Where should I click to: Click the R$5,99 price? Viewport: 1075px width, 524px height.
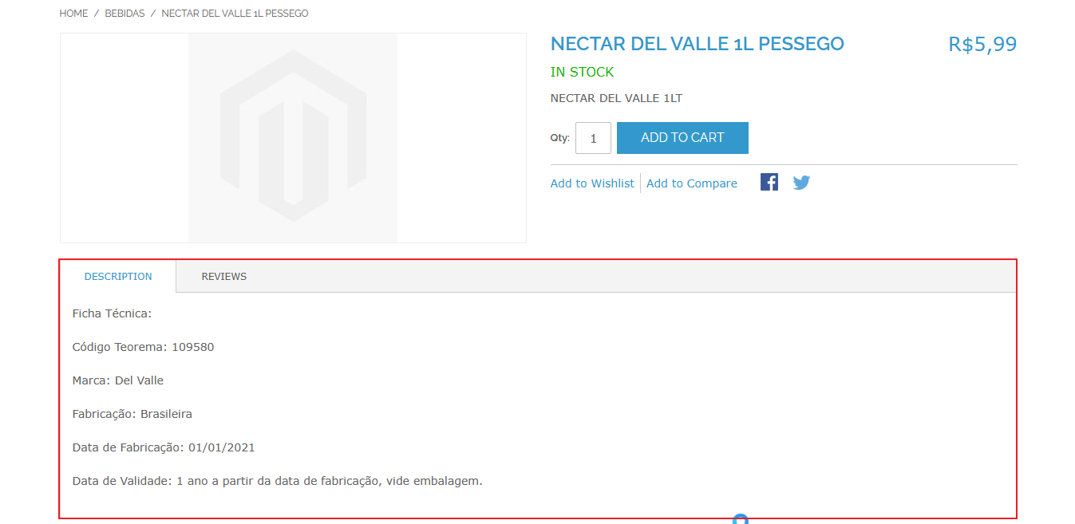click(982, 45)
